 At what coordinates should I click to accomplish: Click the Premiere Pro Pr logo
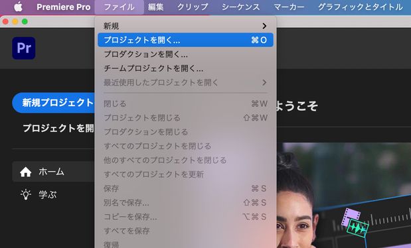click(24, 48)
